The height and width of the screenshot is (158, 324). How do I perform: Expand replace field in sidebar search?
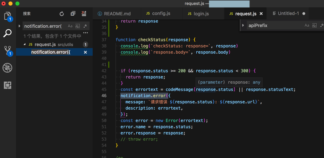click(x=19, y=26)
